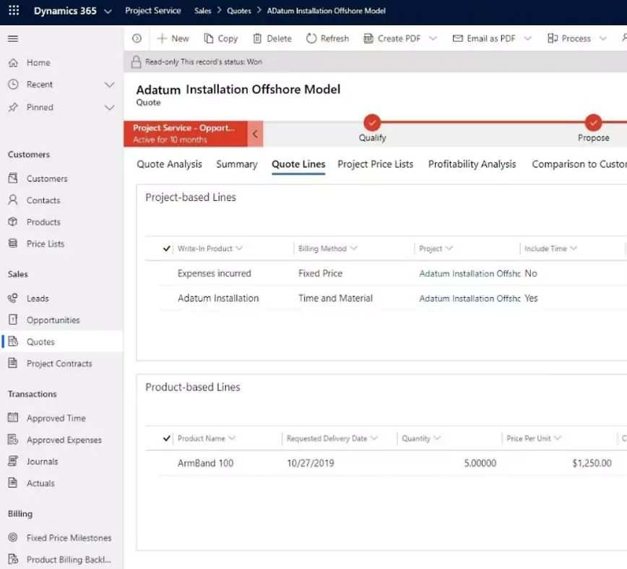
Task: Open the Billing Method column dropdown
Action: 354,249
